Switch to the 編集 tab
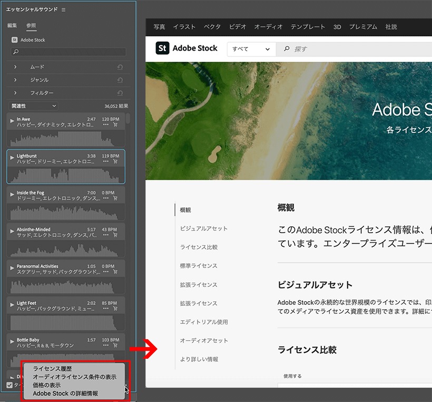Screen dimensions: 432x402 (12, 25)
